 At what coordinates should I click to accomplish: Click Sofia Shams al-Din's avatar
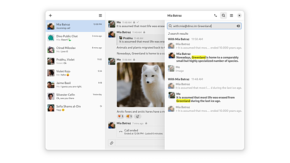[51, 108]
